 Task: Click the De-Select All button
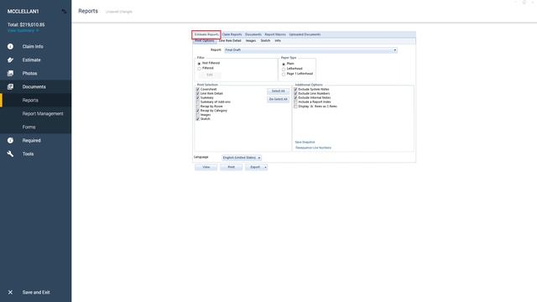pos(278,99)
